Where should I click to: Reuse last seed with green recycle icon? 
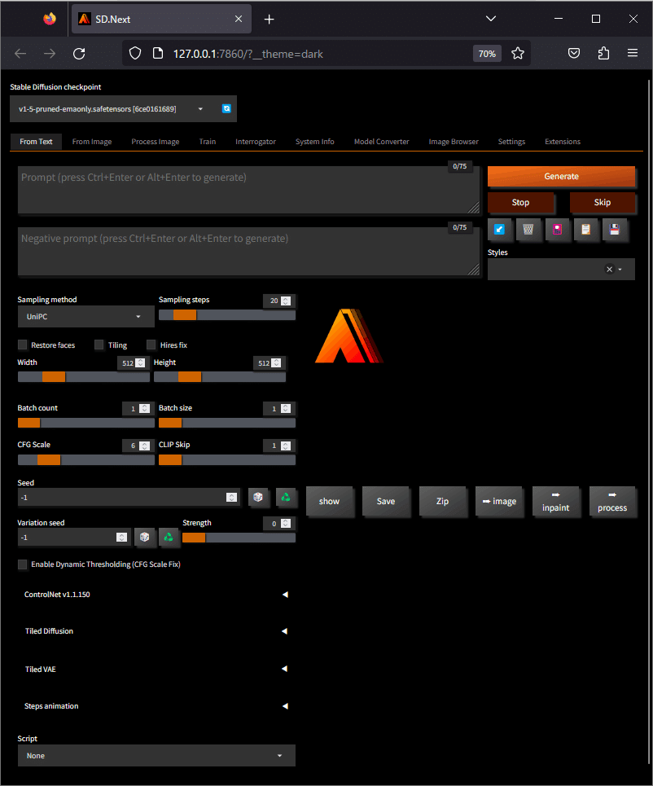pos(286,497)
